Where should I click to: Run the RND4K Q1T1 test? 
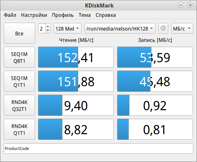19,129
